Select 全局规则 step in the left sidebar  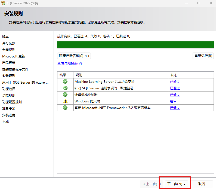pos(9,50)
